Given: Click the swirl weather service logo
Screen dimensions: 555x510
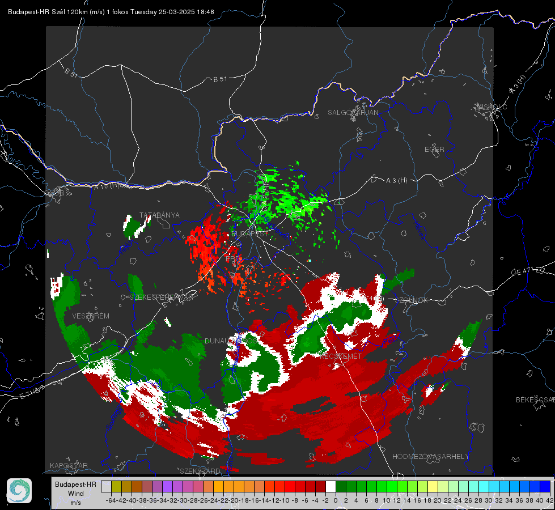Looking at the screenshot, I should [x=19, y=491].
